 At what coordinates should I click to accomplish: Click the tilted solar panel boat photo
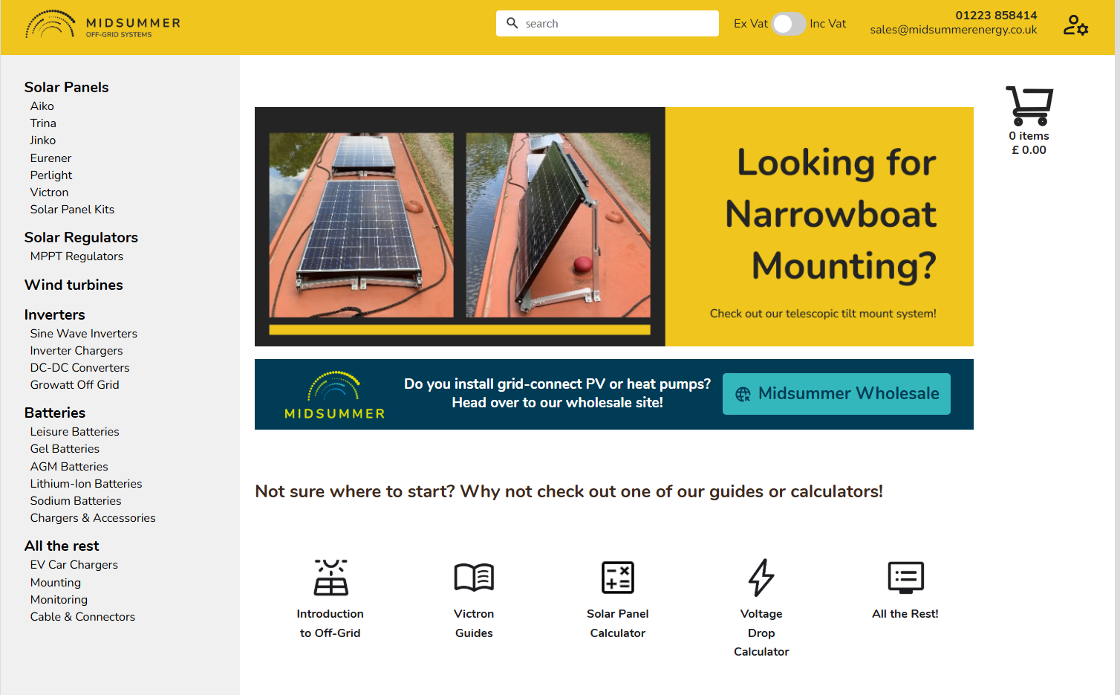point(558,225)
